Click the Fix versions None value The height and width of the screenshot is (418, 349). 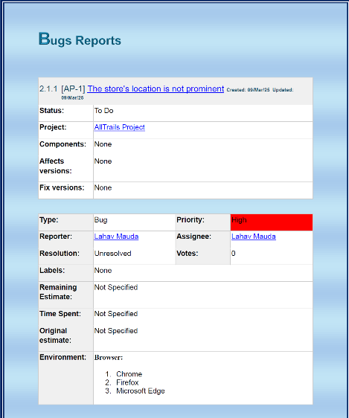(x=103, y=187)
